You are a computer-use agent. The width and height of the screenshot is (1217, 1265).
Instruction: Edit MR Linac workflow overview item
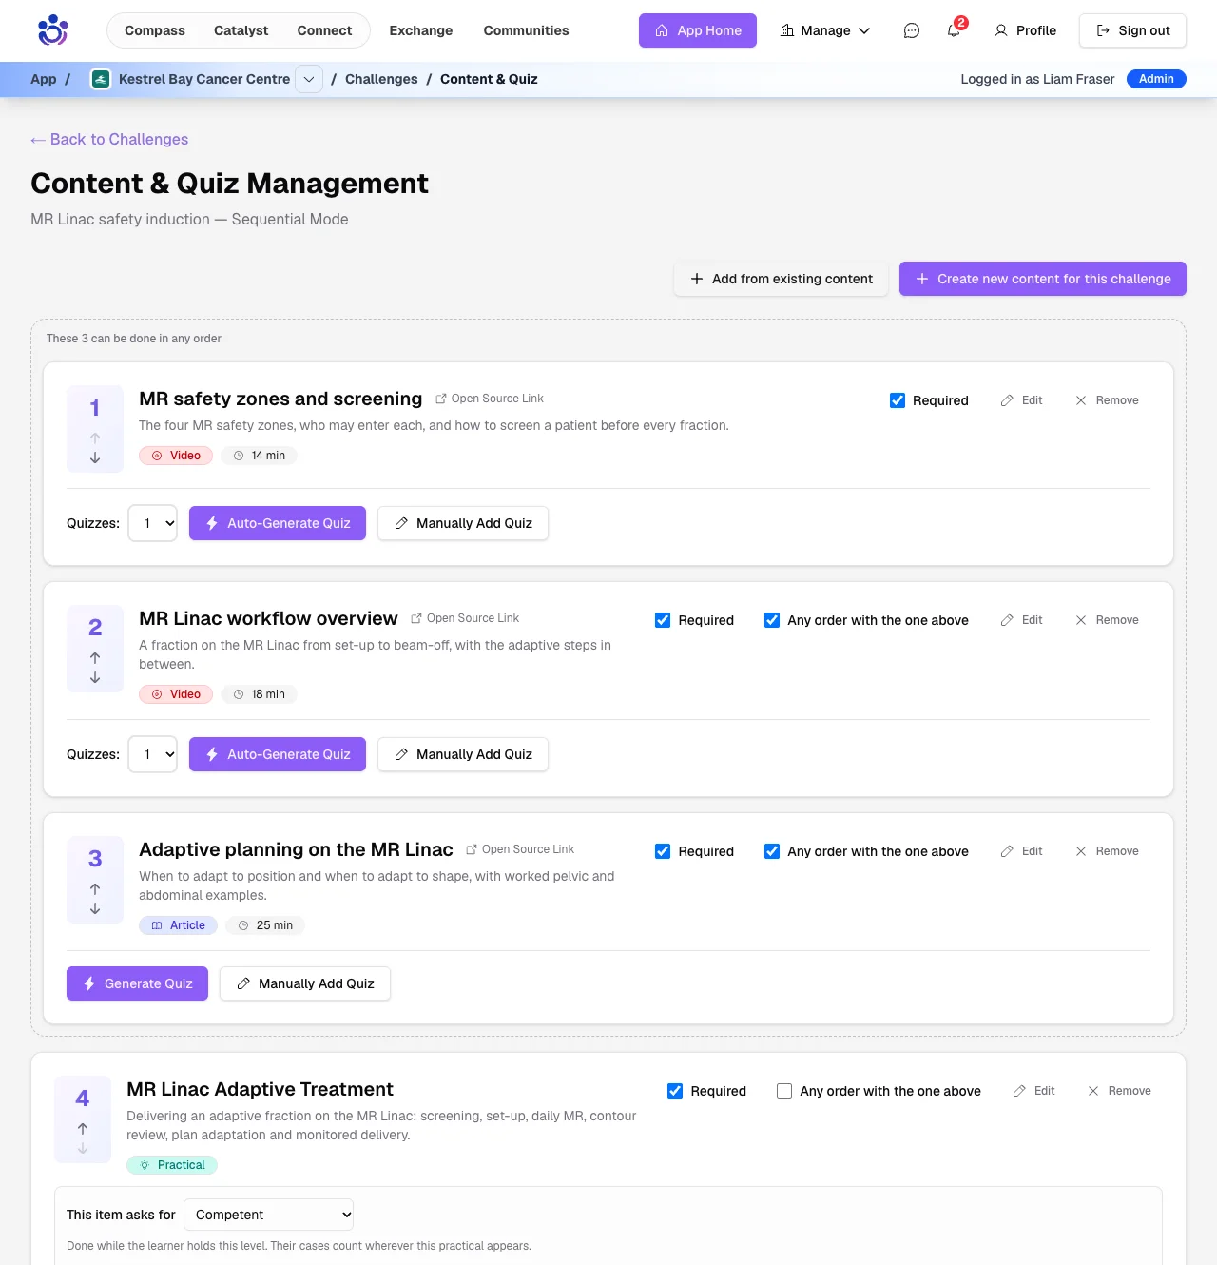1021,620
